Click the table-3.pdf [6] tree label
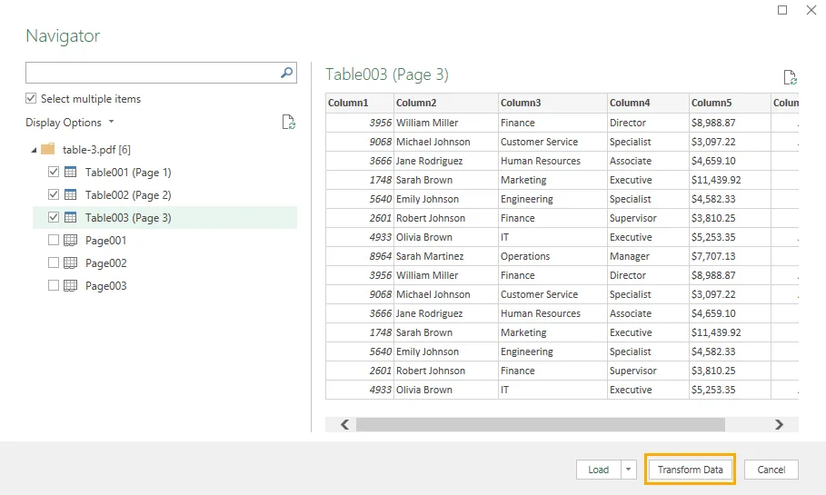The image size is (826, 495). [x=96, y=150]
